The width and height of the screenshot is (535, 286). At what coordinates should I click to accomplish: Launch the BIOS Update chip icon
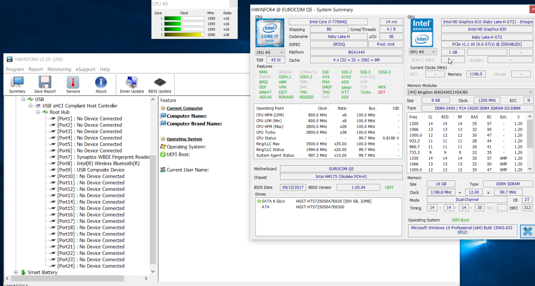160,85
